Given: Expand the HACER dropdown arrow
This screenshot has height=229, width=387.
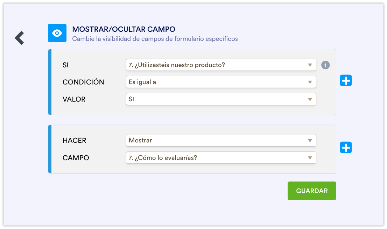Looking at the screenshot, I should pyautogui.click(x=310, y=141).
